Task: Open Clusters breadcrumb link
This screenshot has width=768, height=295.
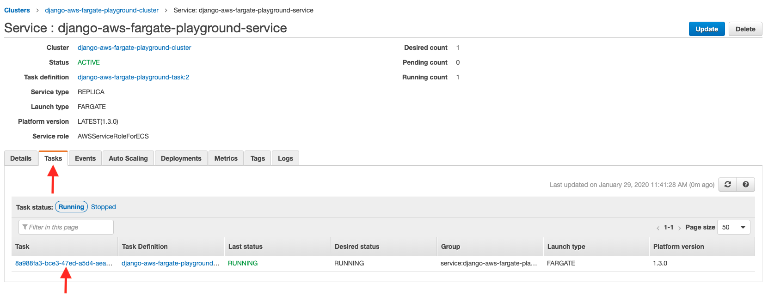Action: coord(17,10)
